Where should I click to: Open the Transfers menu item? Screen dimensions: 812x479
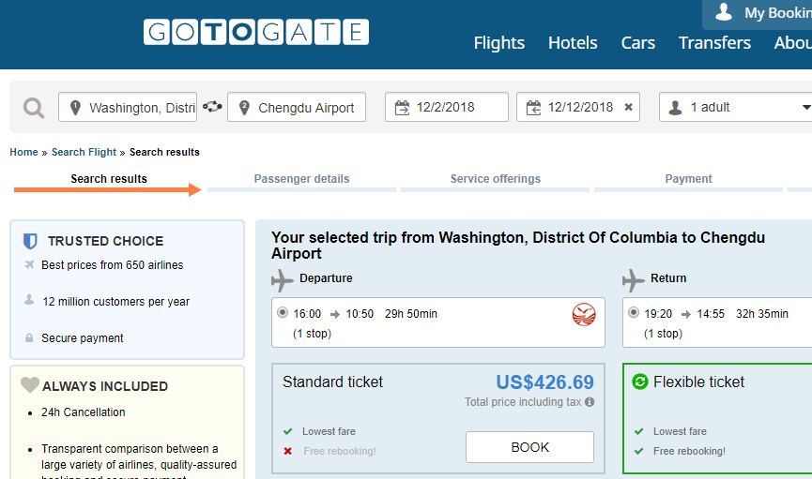tap(714, 42)
